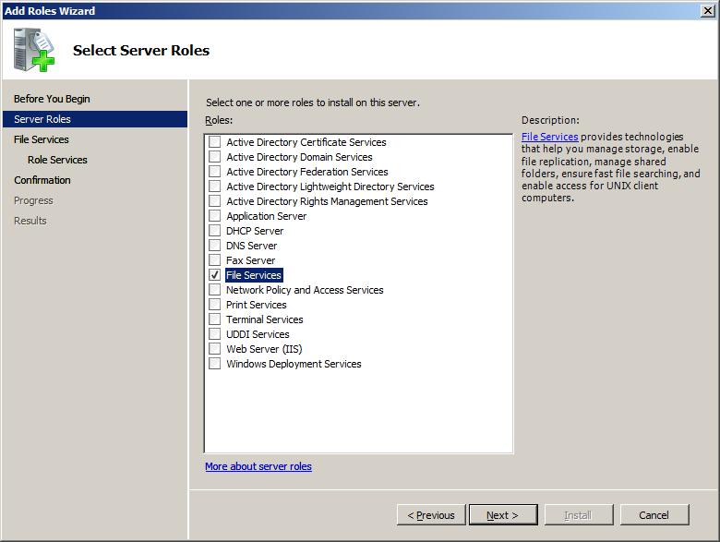Image resolution: width=720 pixels, height=542 pixels.
Task: Open the Confirmation step in sidebar
Action: (42, 180)
